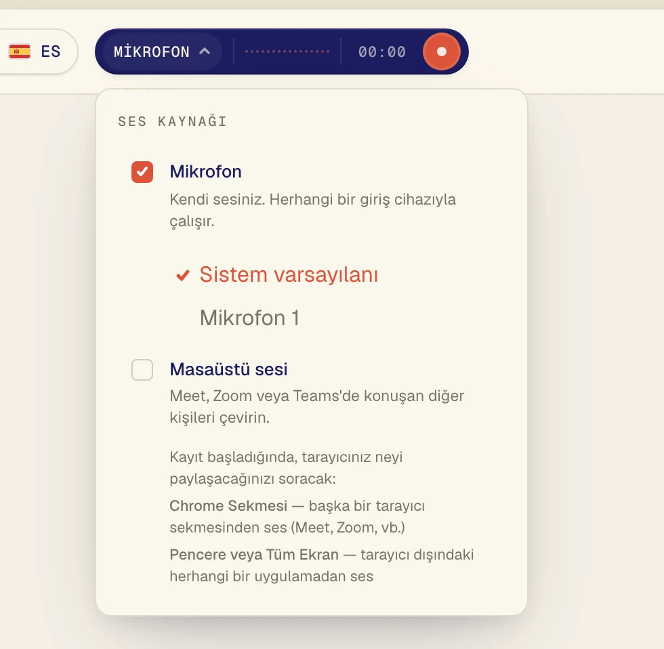Click the Mikrofon option title

pos(206,171)
